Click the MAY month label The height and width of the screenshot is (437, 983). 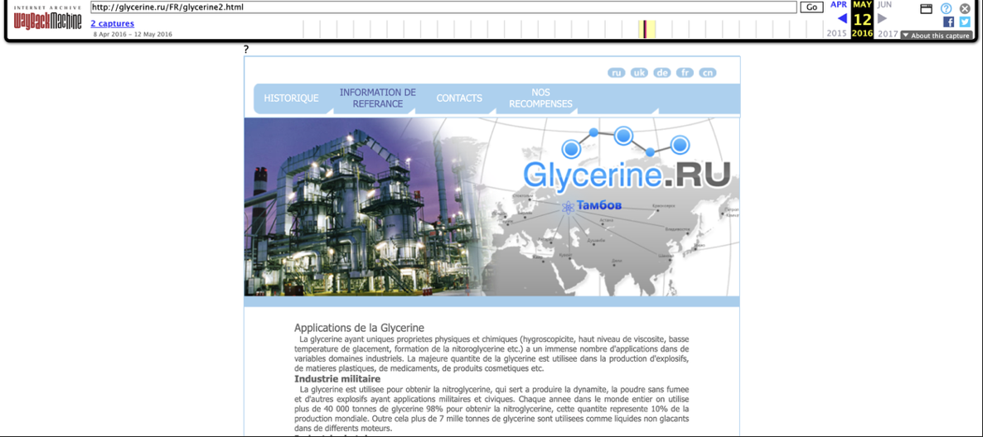pyautogui.click(x=863, y=4)
